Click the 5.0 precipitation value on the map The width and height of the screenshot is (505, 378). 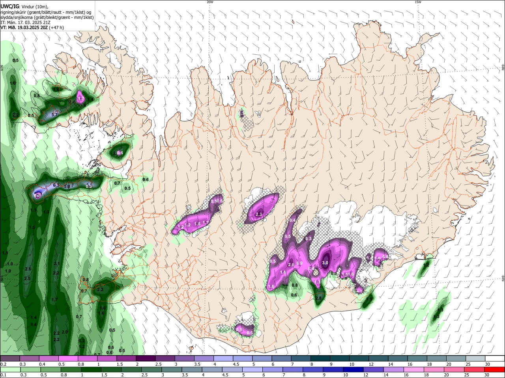click(x=67, y=187)
